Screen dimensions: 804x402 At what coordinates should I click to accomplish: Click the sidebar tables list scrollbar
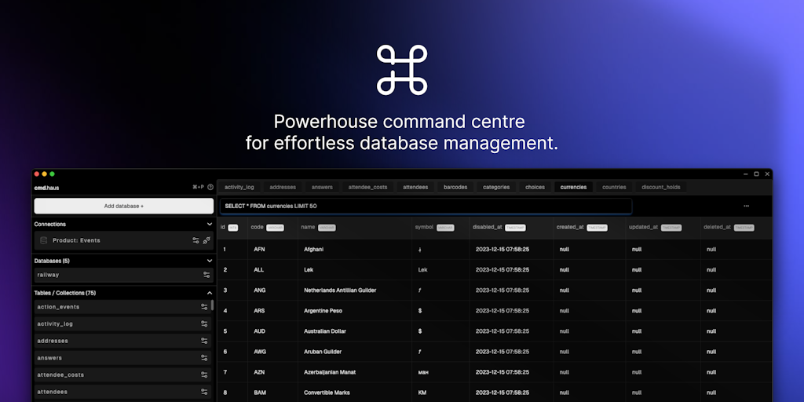tap(212, 305)
